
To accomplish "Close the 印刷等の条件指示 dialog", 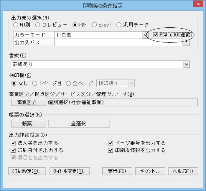I will [197, 4].
